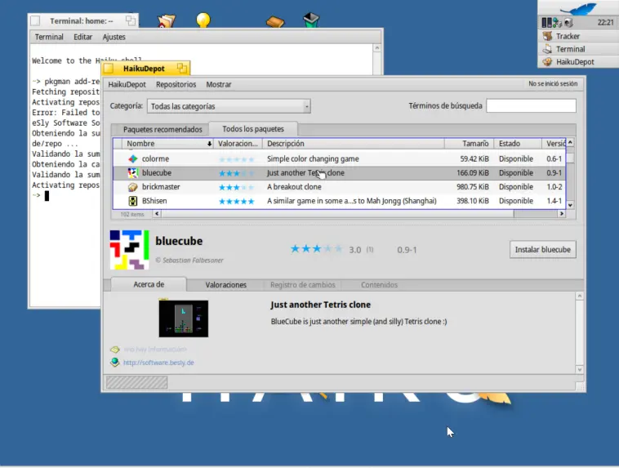Open the Categoría dropdown

[x=229, y=106]
